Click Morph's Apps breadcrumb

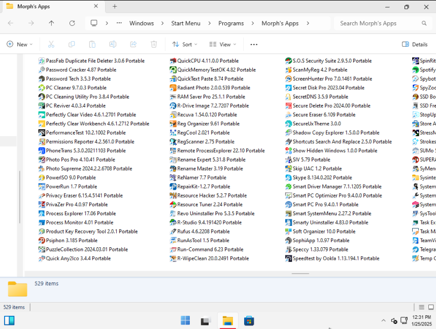coord(280,23)
